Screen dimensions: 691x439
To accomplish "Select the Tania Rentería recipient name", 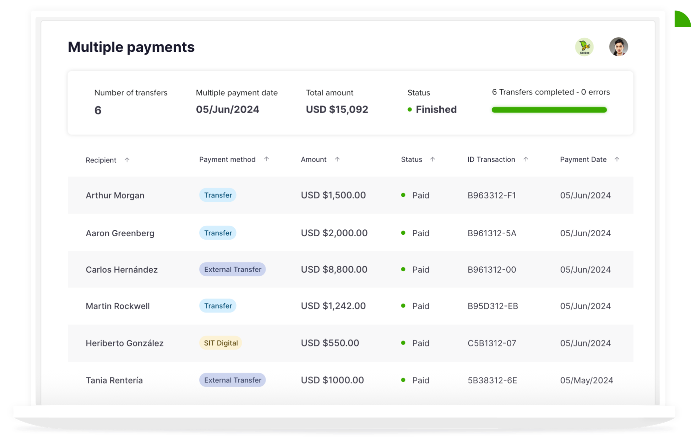I will click(114, 380).
